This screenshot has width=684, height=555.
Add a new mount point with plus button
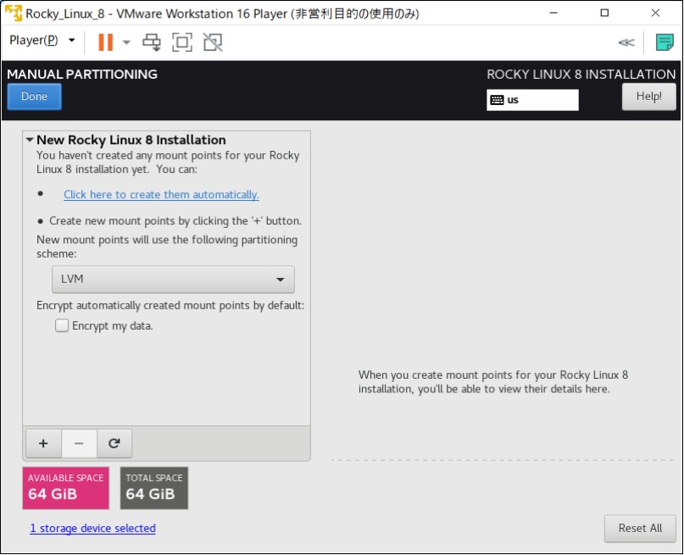tap(43, 443)
